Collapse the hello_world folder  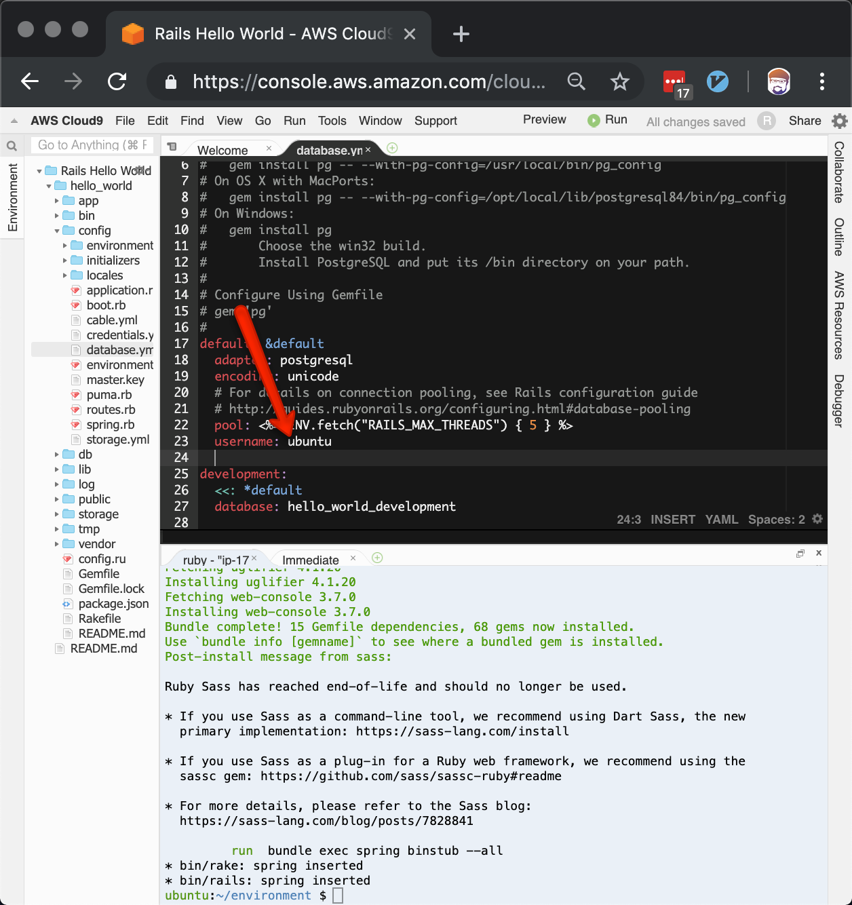pyautogui.click(x=49, y=186)
